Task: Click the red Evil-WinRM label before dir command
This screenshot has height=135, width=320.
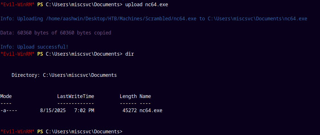Action: click(x=17, y=54)
